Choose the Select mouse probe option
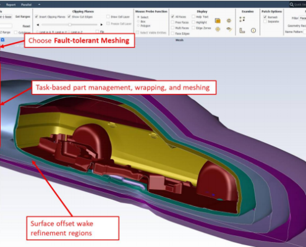306x247 pixels. [138, 17]
